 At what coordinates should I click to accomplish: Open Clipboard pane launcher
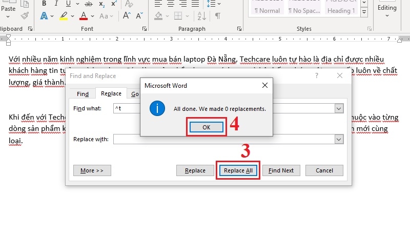[30, 29]
